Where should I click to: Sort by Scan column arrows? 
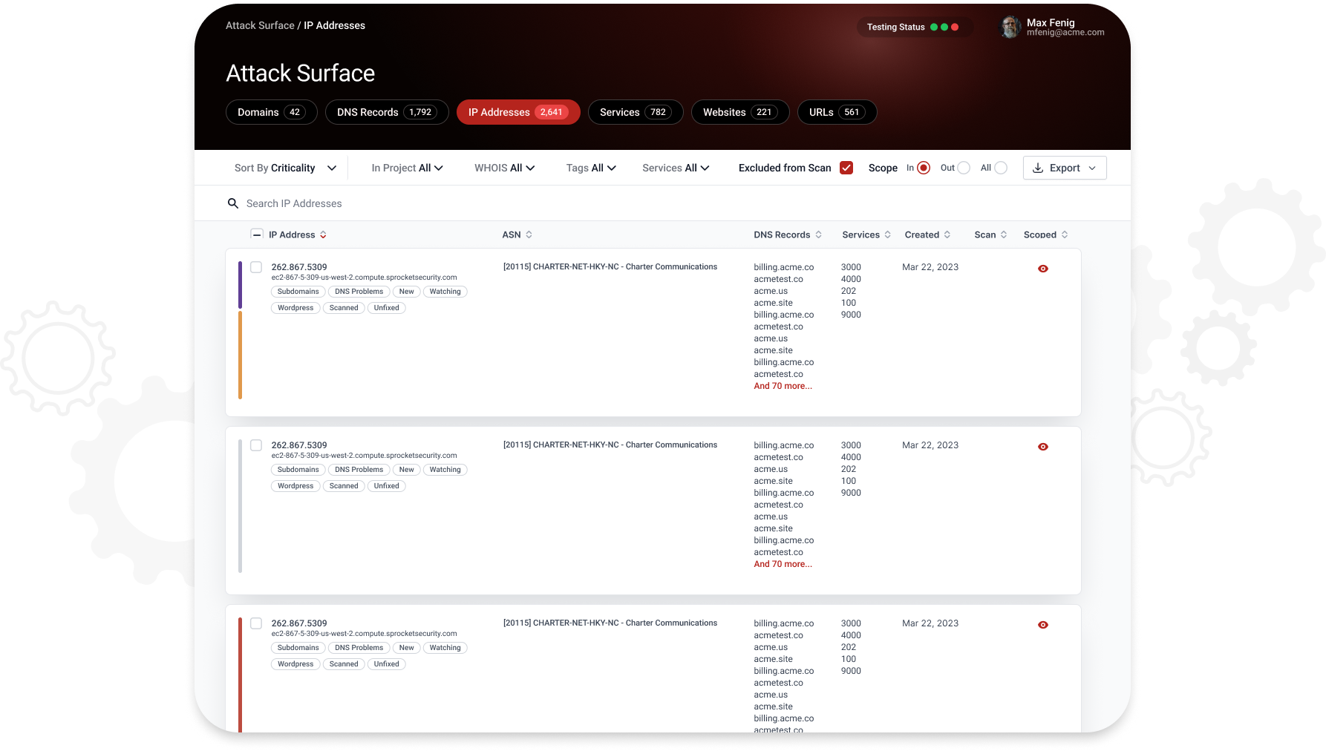[1004, 235]
